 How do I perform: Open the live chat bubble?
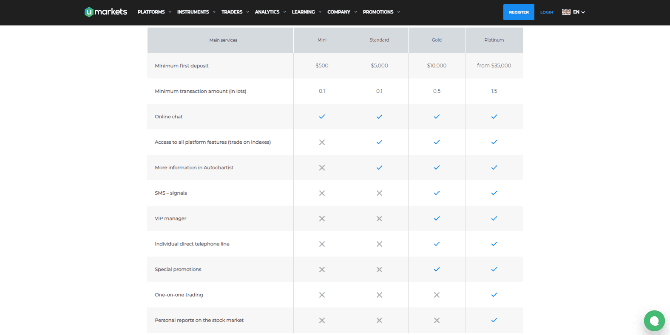(654, 321)
